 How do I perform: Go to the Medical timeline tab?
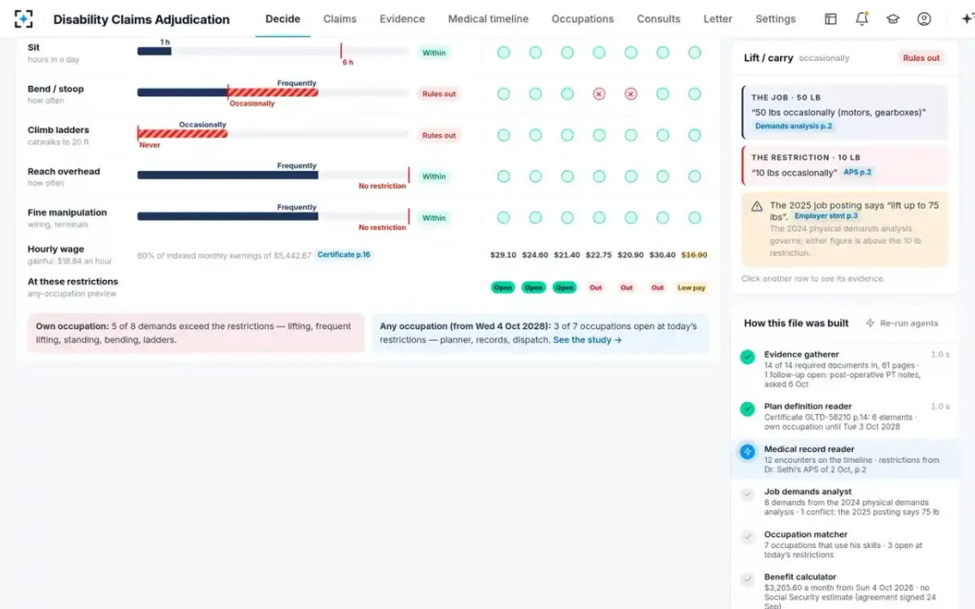(488, 19)
